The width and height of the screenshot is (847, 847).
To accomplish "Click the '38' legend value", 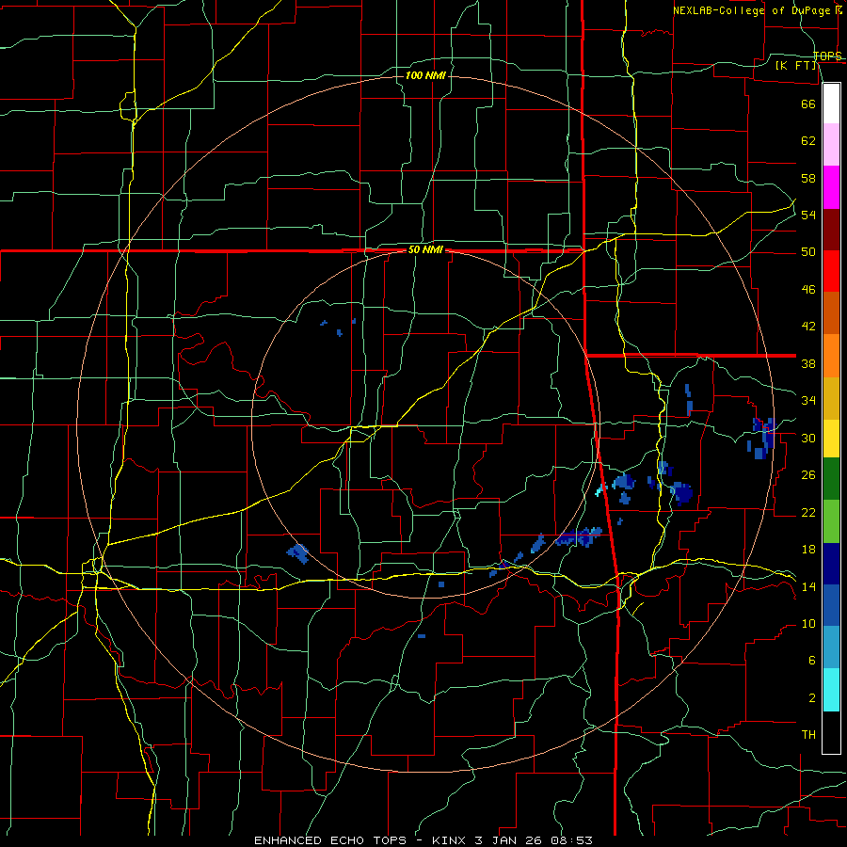I will (808, 363).
